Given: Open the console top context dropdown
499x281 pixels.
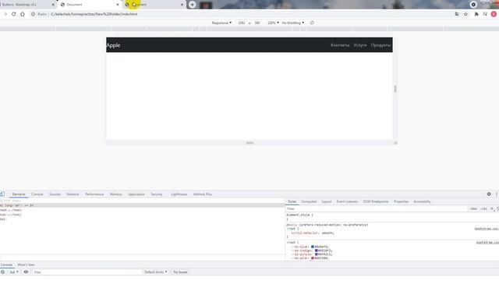Looking at the screenshot, I should [x=14, y=272].
